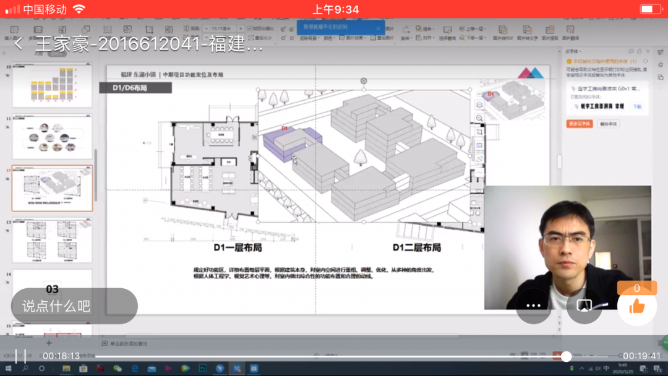Tap the 说点什么吧 comment input
Viewport: 668px width, 376px height.
click(74, 306)
